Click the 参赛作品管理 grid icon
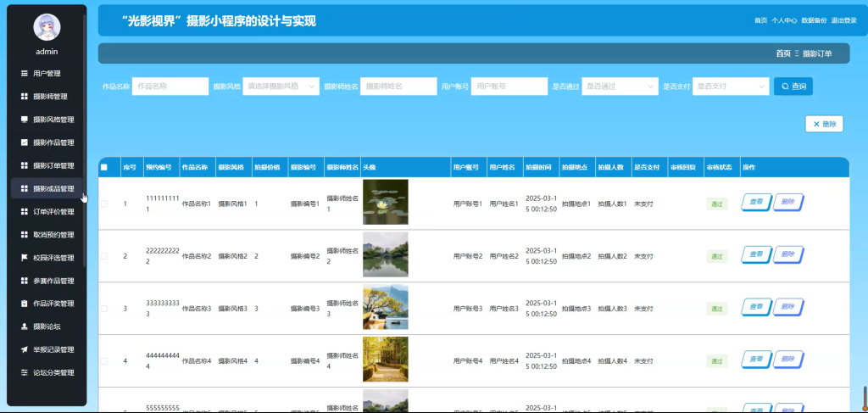Screen dimensions: 868x413 [25, 281]
